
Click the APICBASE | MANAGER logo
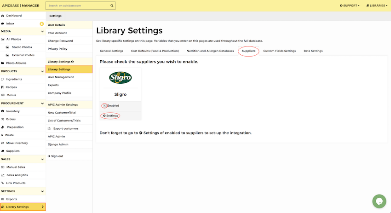[x=21, y=6]
